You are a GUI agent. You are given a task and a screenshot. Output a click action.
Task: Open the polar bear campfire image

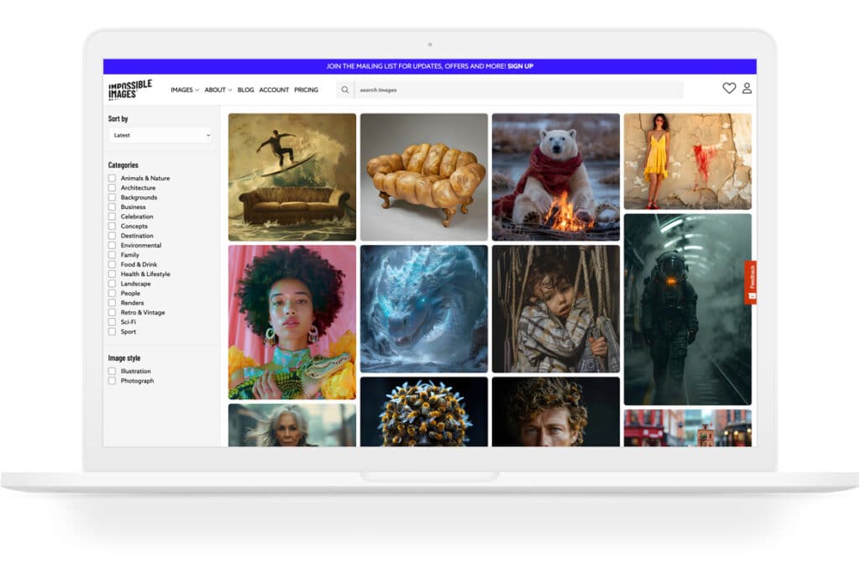(x=555, y=177)
